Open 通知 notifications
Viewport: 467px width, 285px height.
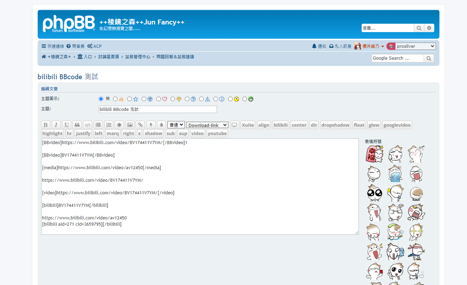pyautogui.click(x=319, y=46)
